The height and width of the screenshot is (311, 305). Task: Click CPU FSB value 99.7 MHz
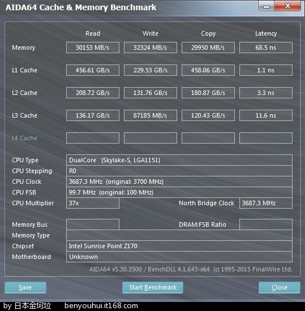[x=179, y=192]
